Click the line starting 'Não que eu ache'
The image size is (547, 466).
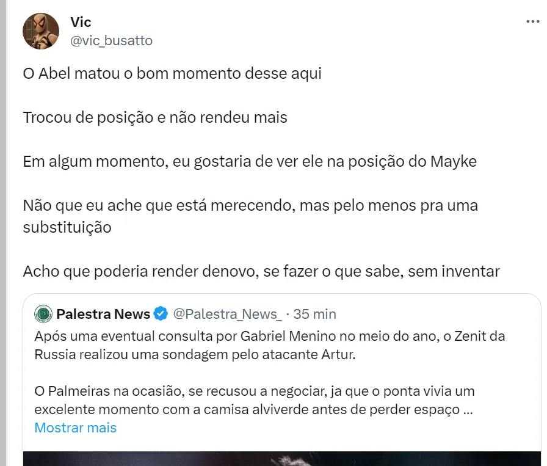[x=250, y=206]
